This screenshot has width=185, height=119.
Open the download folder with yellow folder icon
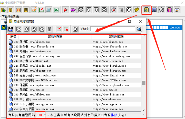coord(137,10)
